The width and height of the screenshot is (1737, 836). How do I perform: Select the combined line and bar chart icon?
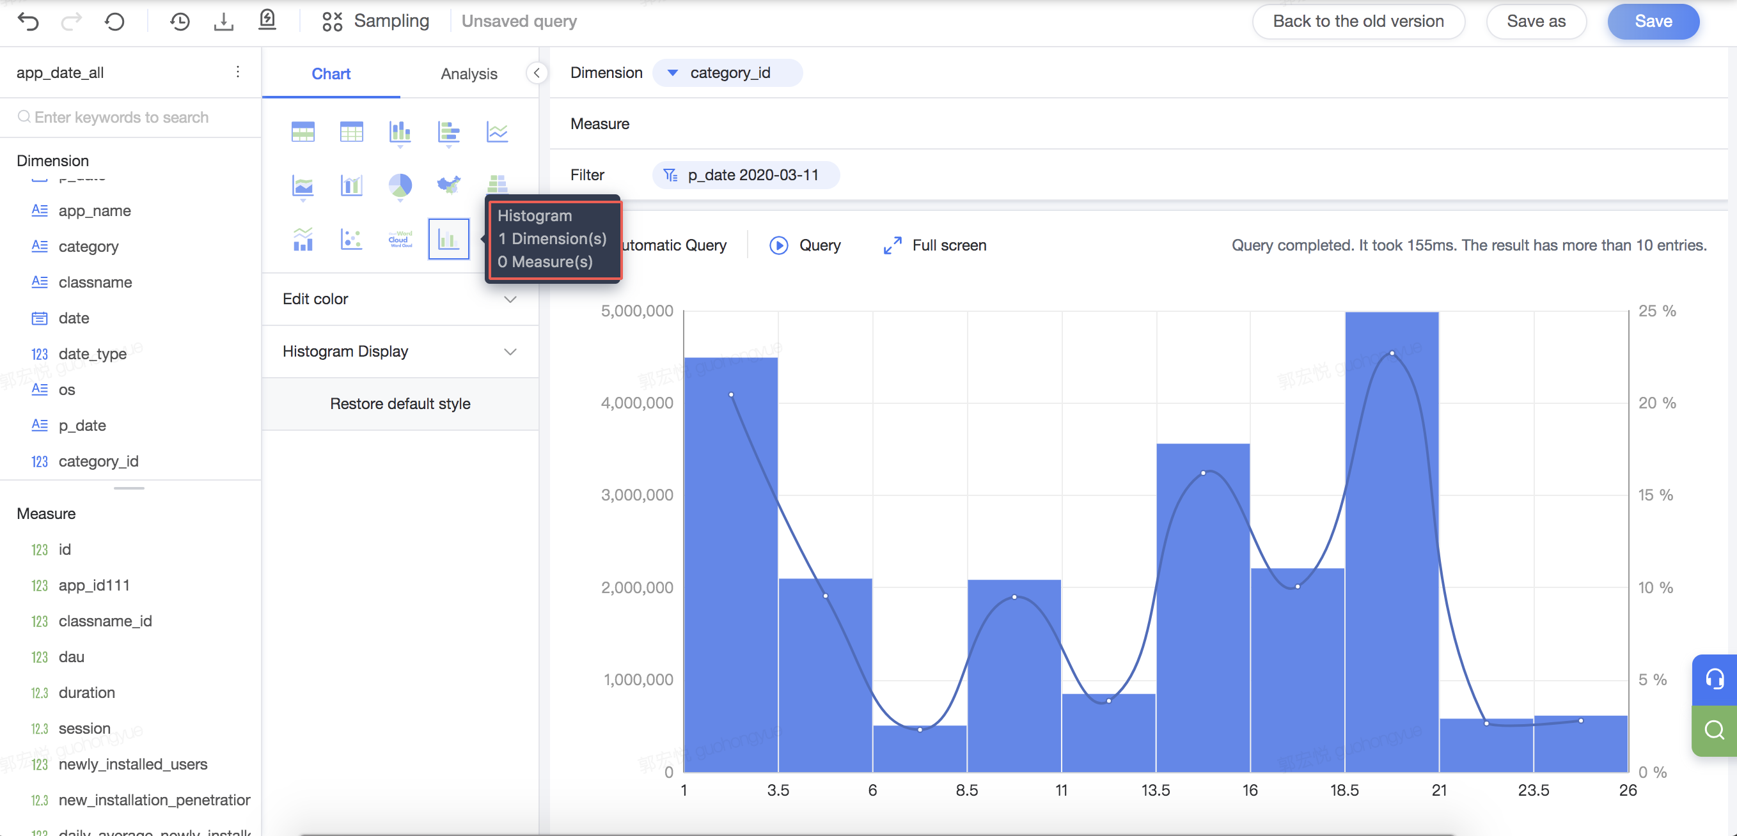pyautogui.click(x=303, y=238)
